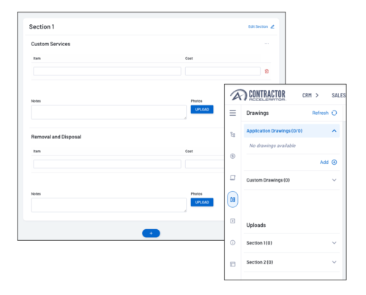The width and height of the screenshot is (366, 295).
Task: Click the Custom Services heading
Action: coord(51,44)
